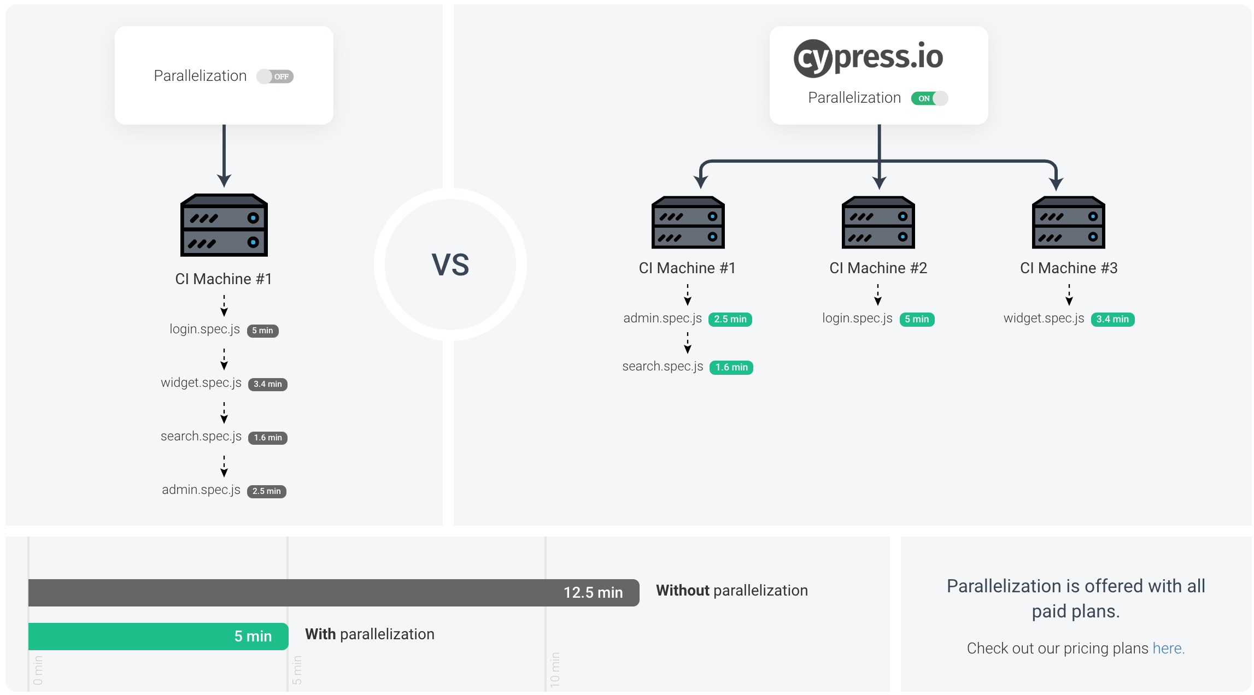Click the gray 5 min login badge
The height and width of the screenshot is (695, 1254).
(x=262, y=331)
